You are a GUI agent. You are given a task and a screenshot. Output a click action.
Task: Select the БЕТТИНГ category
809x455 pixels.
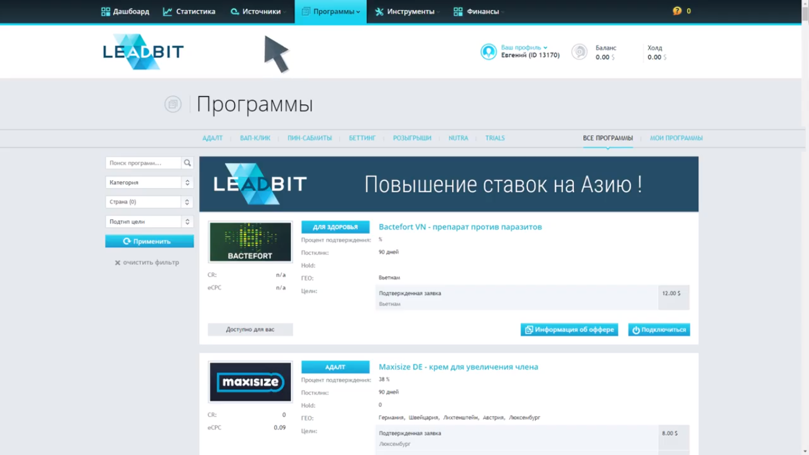pos(361,137)
